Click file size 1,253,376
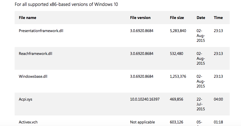This screenshot has width=241, height=126. [x=178, y=76]
